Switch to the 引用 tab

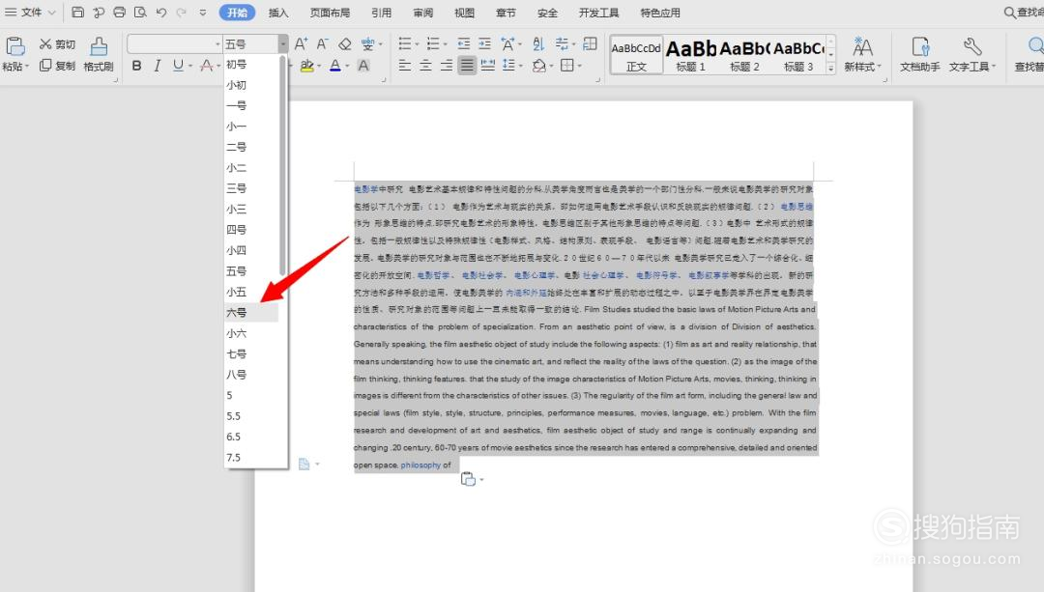[382, 12]
